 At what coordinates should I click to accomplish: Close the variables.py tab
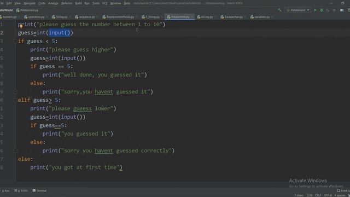[272, 17]
